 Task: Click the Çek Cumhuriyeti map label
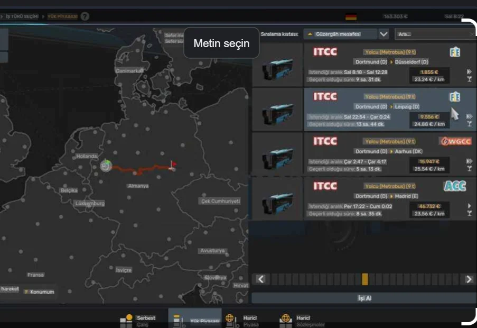tap(221, 201)
